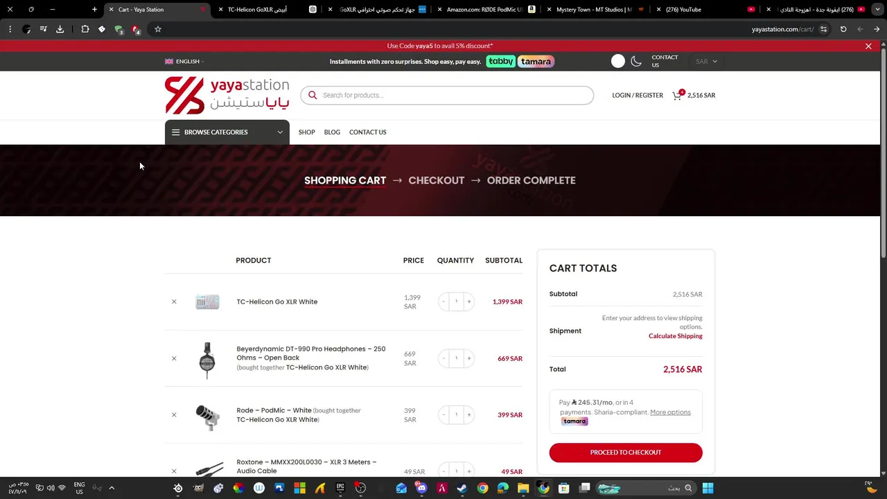
Task: Click the tabby installment badge
Action: [x=501, y=61]
